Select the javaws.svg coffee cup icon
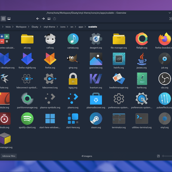 click(142, 59)
